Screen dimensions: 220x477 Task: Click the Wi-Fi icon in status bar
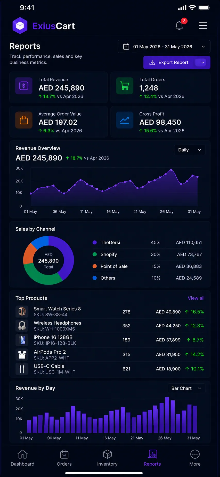tap(192, 8)
